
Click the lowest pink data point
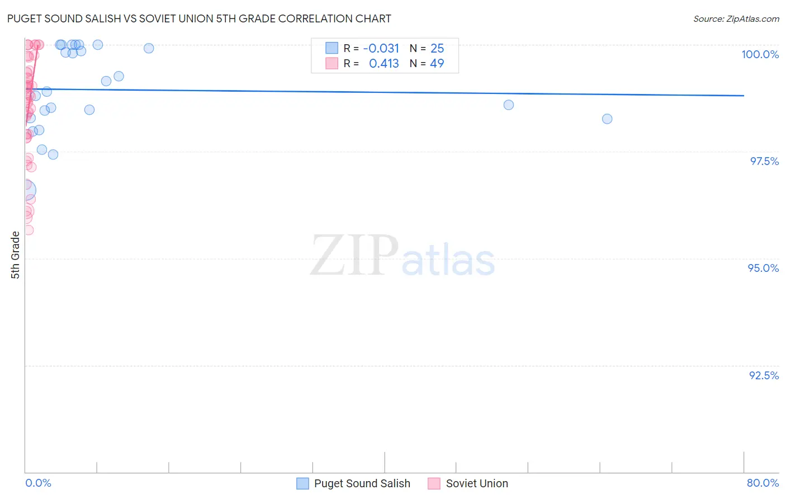(28, 230)
